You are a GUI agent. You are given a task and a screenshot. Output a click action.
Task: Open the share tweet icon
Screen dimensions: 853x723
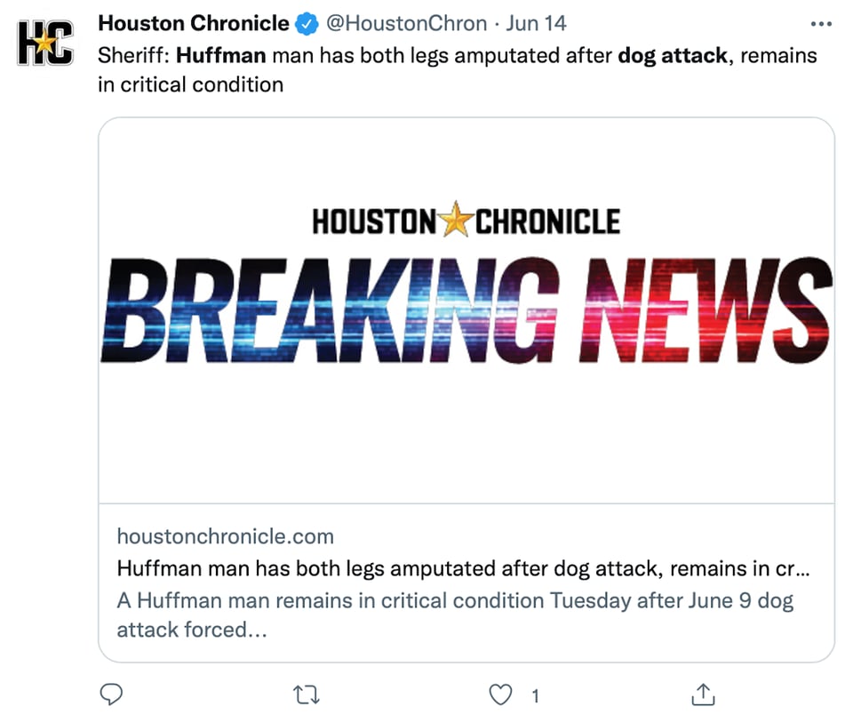(703, 695)
